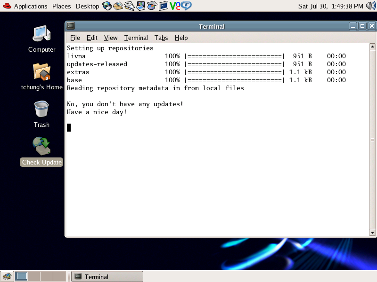
Task: Launch the terminal launcher in top panel
Action: point(164,6)
